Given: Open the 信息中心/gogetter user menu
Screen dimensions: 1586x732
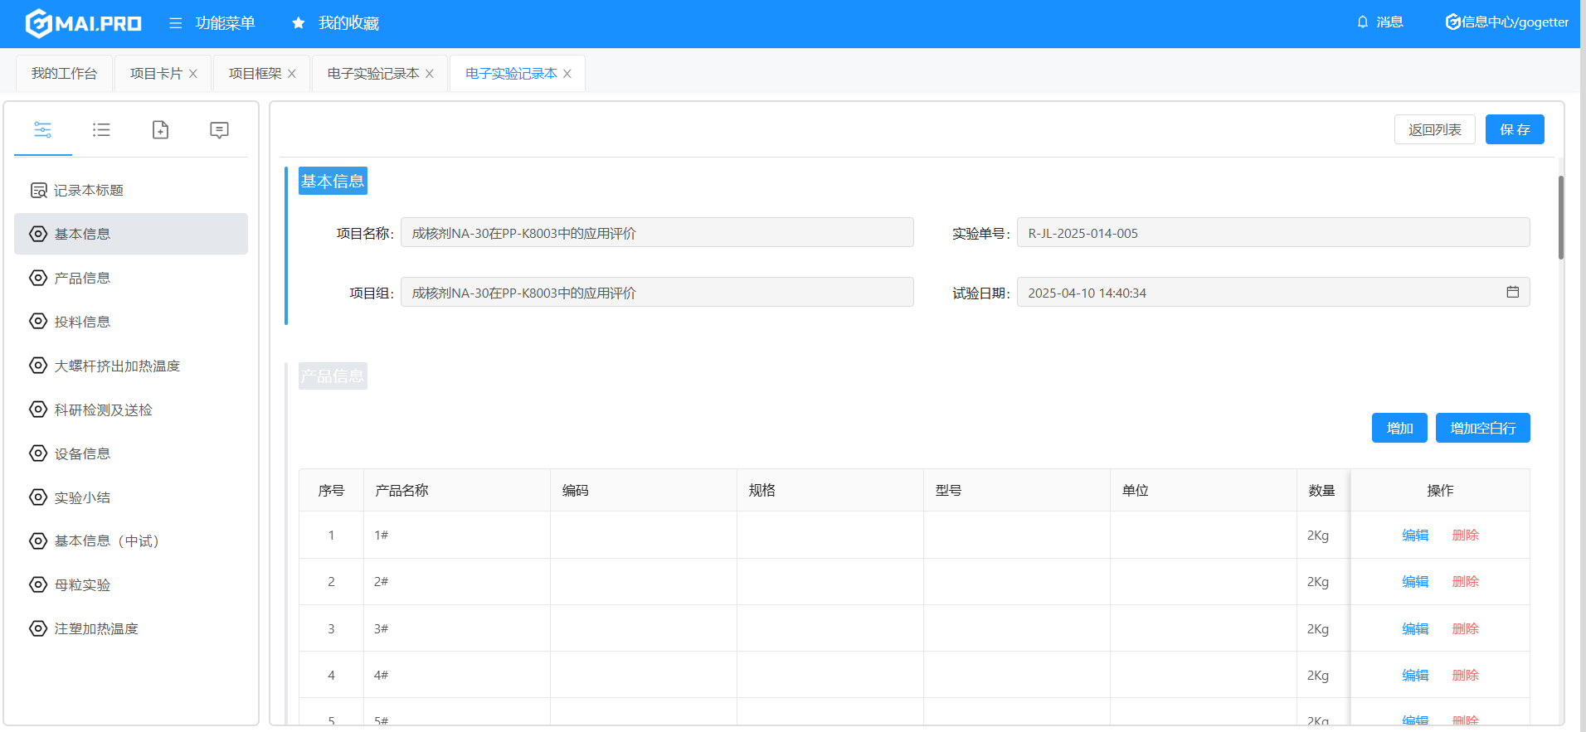Looking at the screenshot, I should [x=1506, y=22].
